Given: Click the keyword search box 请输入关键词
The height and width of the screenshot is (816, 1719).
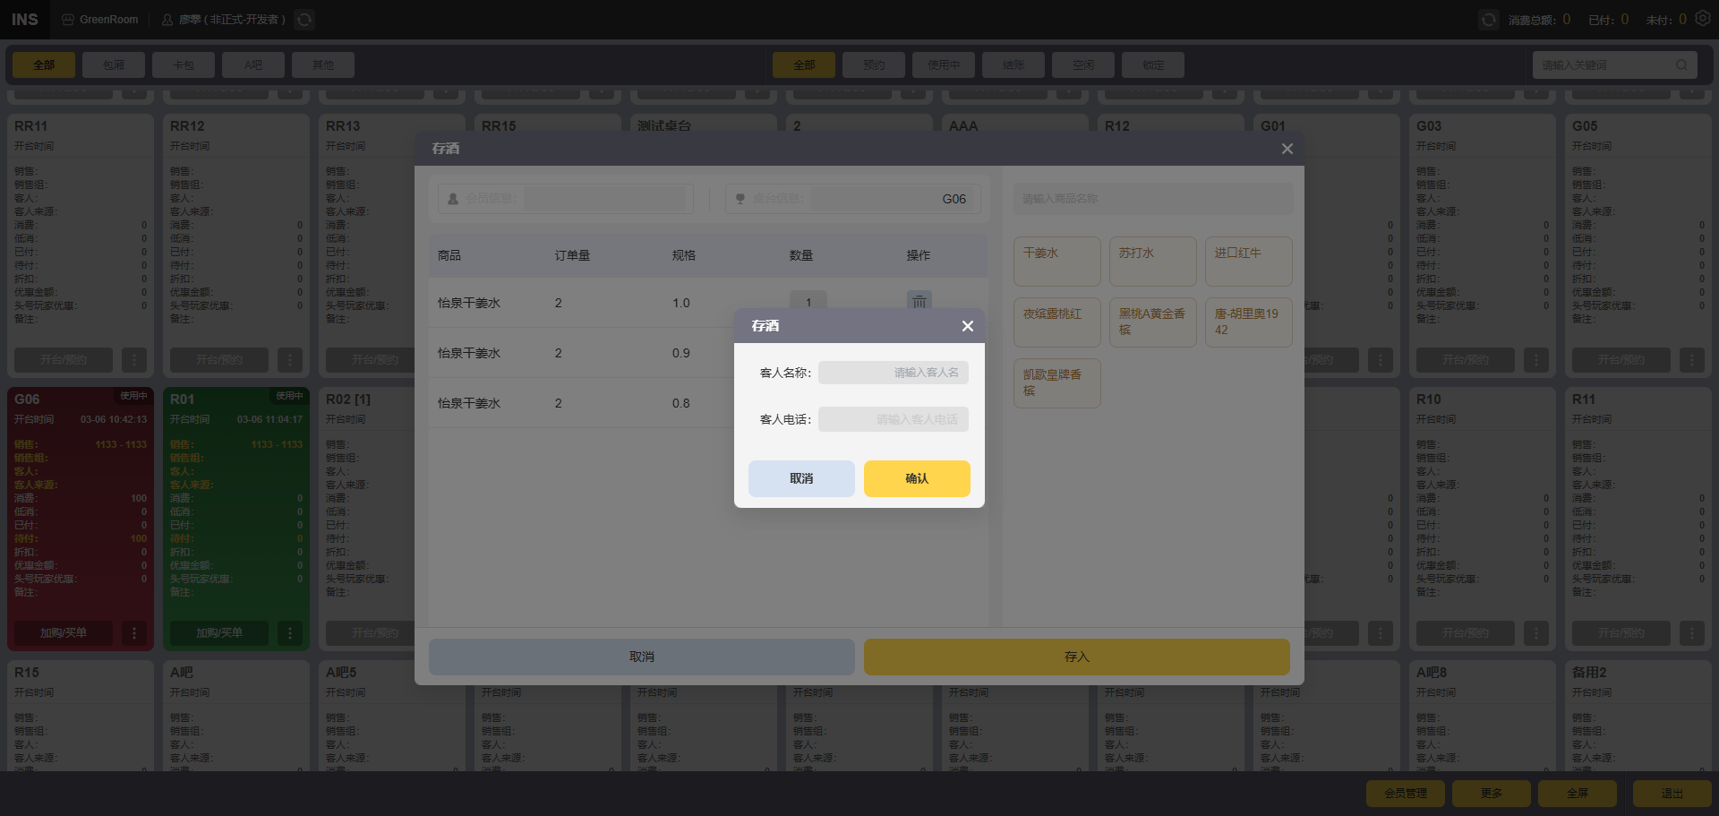Looking at the screenshot, I should click(x=1614, y=65).
